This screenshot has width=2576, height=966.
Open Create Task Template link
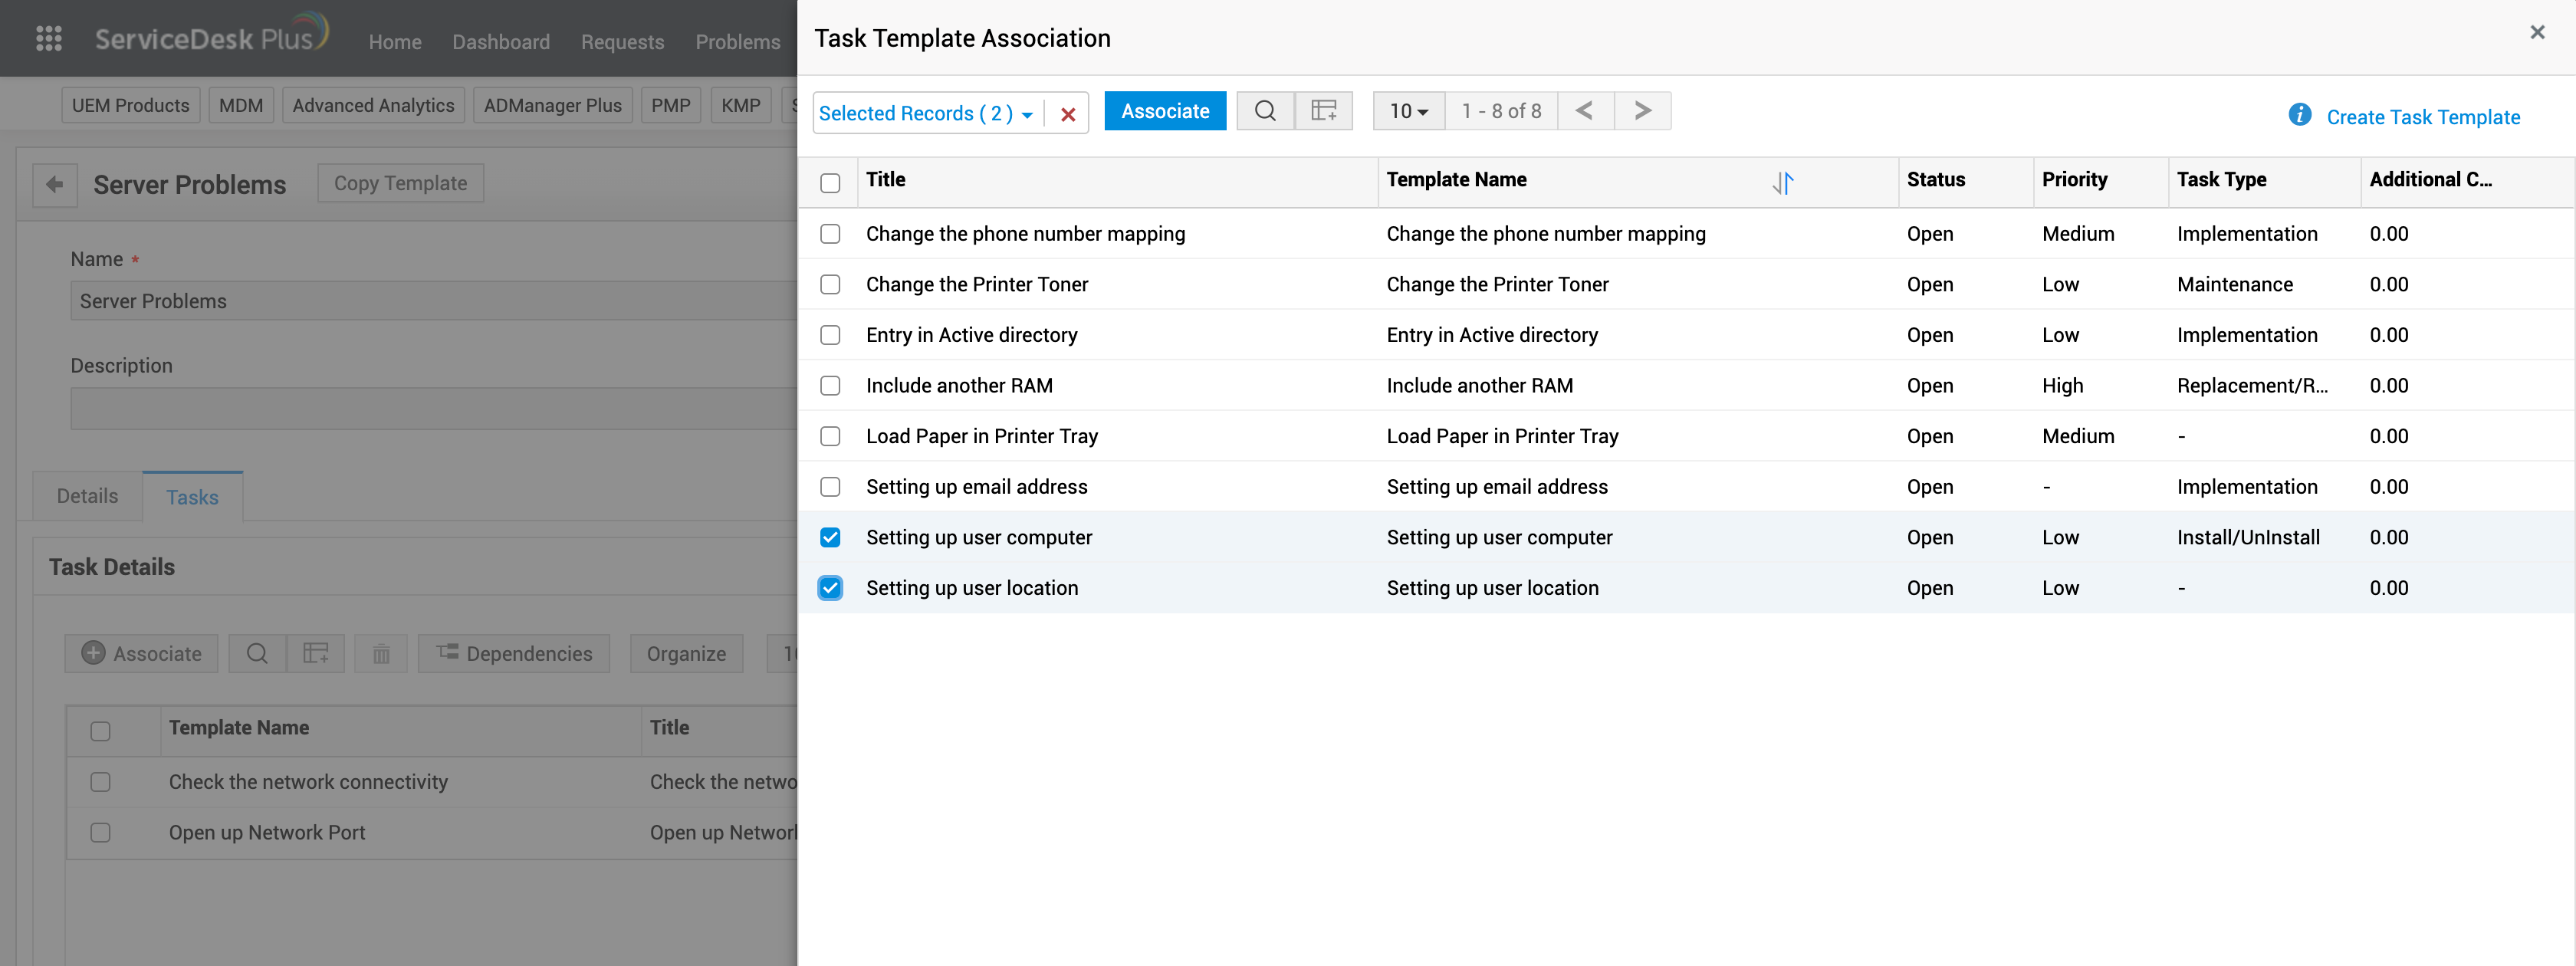[x=2423, y=117]
